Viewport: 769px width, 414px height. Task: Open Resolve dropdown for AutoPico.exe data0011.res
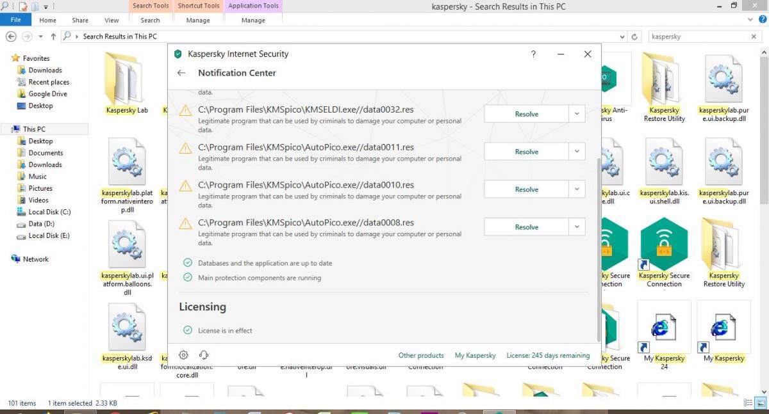[577, 152]
